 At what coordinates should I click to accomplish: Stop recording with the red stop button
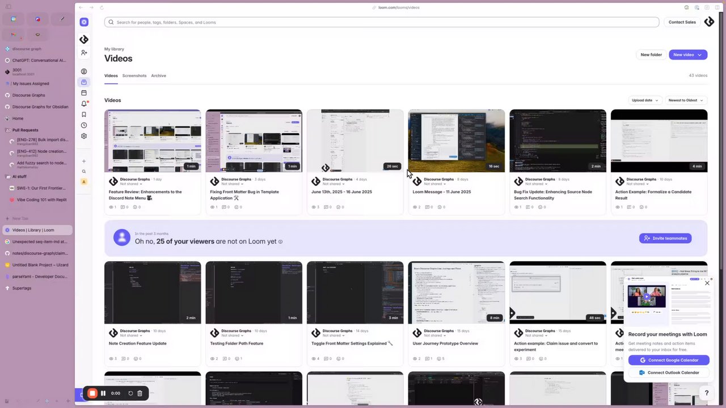point(92,393)
